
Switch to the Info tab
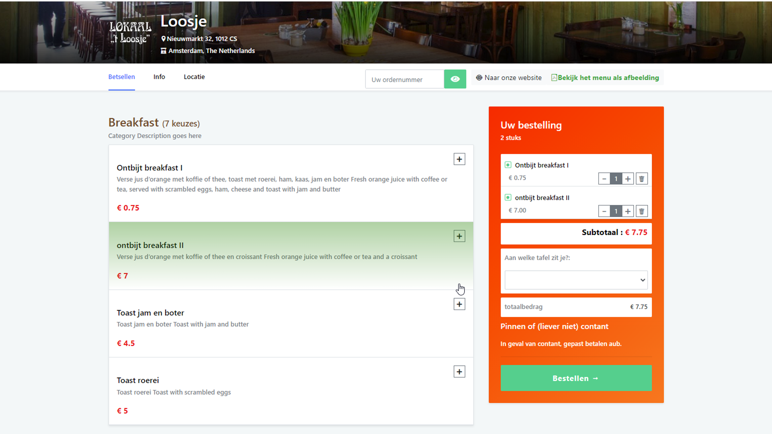[x=159, y=77]
